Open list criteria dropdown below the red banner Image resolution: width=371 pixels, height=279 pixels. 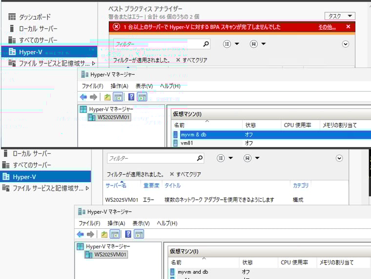[x=231, y=44]
